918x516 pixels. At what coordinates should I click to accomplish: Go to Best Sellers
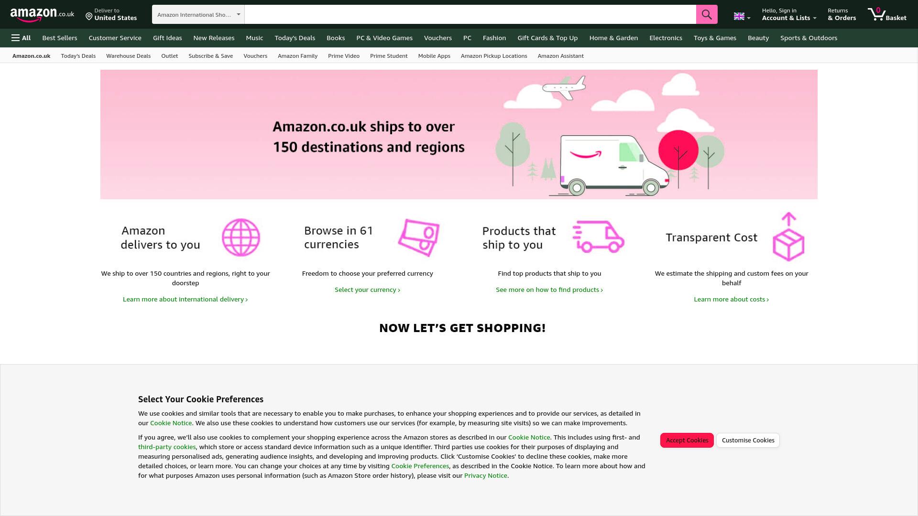coord(60,38)
